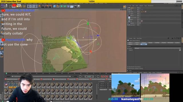Open Object Manager Edit menu
The width and height of the screenshot is (183, 102).
click(x=133, y=6)
